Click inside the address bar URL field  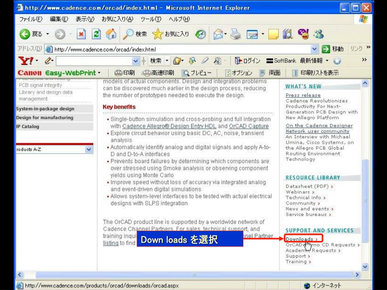(181, 49)
